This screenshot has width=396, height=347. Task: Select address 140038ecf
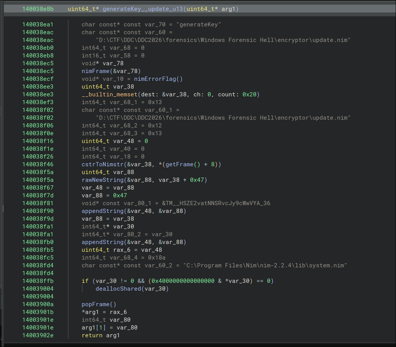pyautogui.click(x=38, y=79)
